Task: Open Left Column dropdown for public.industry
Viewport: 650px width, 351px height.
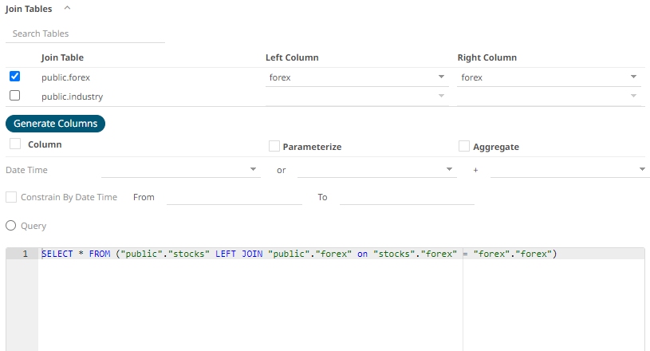Action: point(355,97)
